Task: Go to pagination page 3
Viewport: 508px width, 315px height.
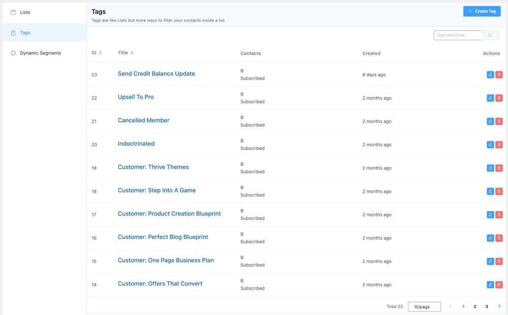Action: [x=487, y=306]
